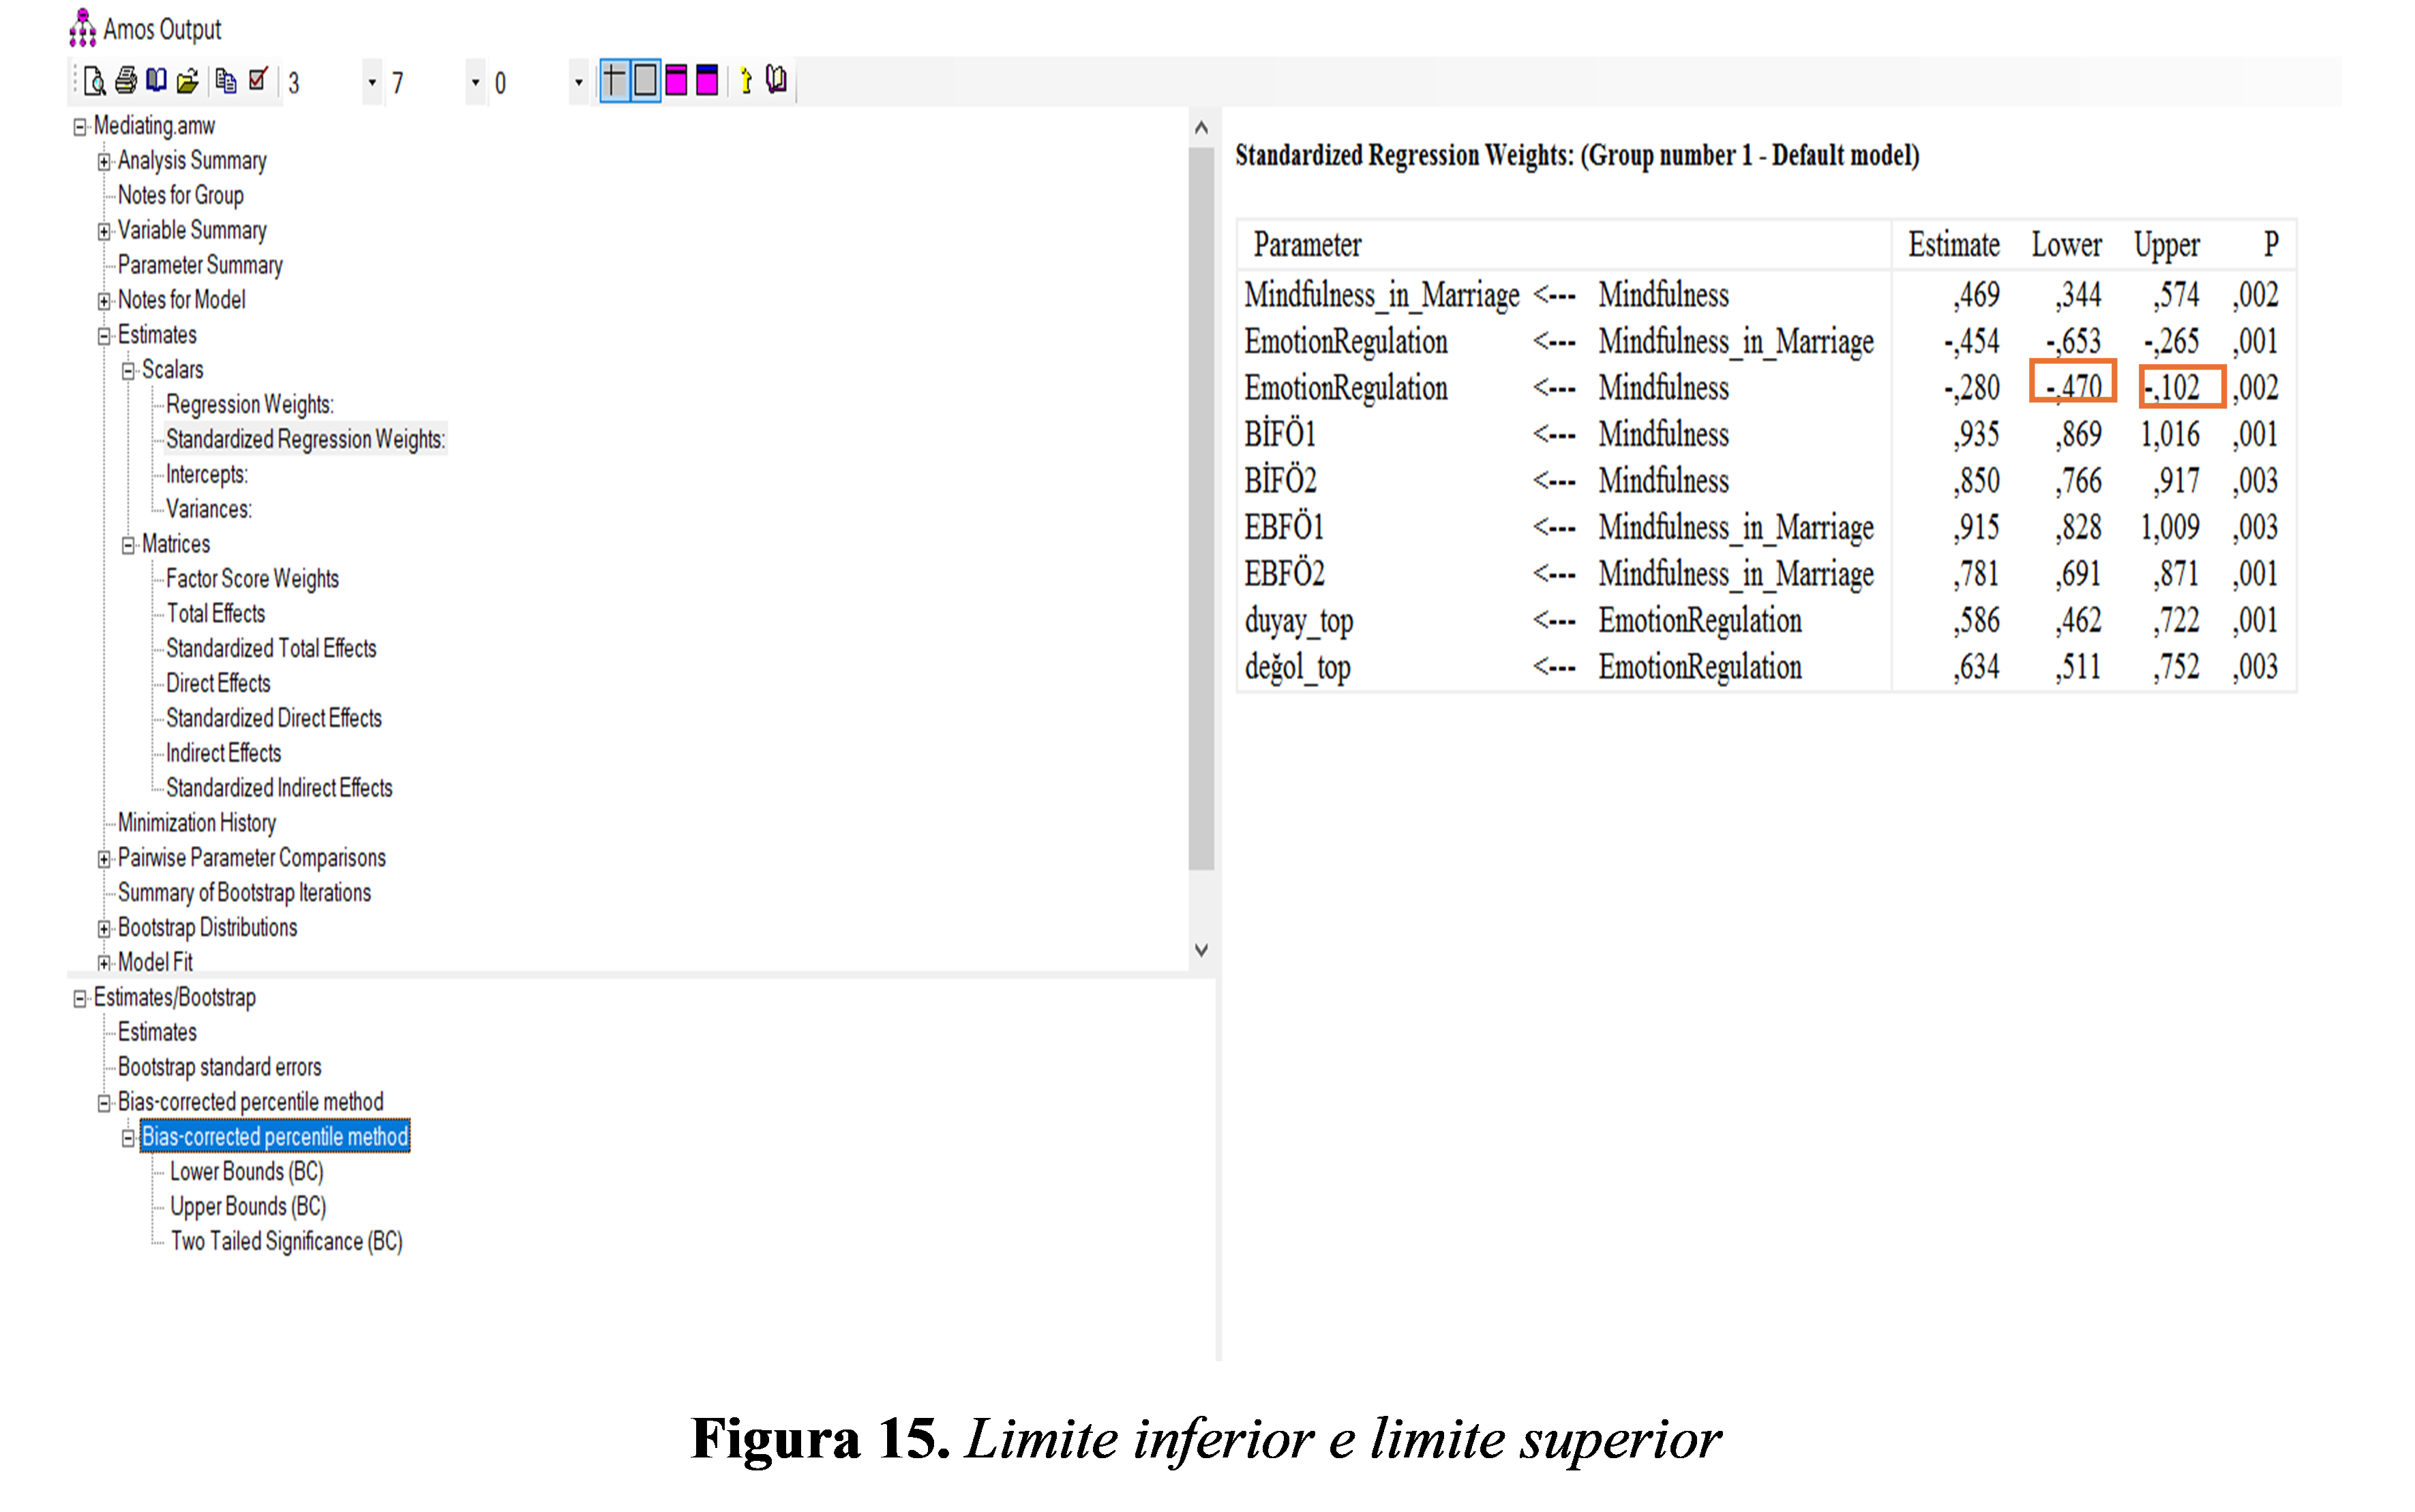Toggle the table border button
Viewport: 2415px width, 1512px height.
click(646, 81)
